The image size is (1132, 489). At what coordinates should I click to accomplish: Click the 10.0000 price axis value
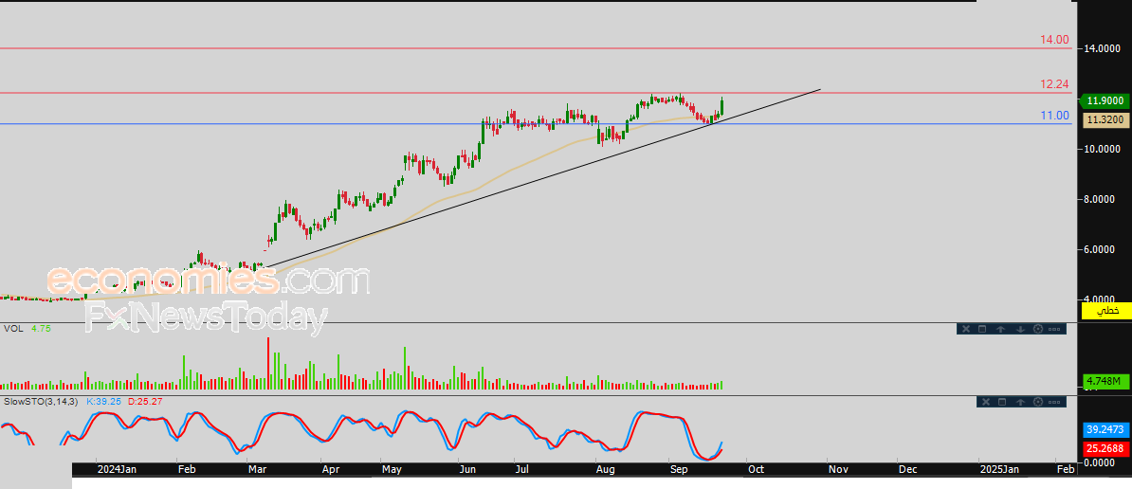tap(1103, 150)
